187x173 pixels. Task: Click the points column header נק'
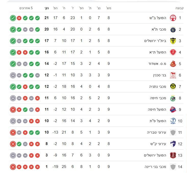tap(47, 8)
